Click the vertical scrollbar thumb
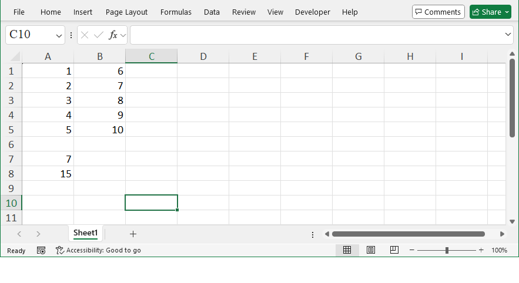The height and width of the screenshot is (283, 519). pyautogui.click(x=512, y=97)
